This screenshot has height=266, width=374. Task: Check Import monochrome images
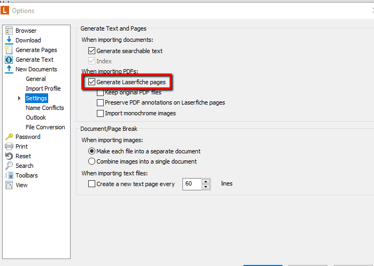coord(100,113)
